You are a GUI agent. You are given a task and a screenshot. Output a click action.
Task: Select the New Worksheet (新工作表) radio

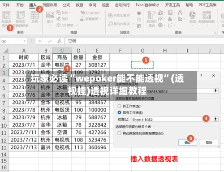pyautogui.click(x=119, y=106)
